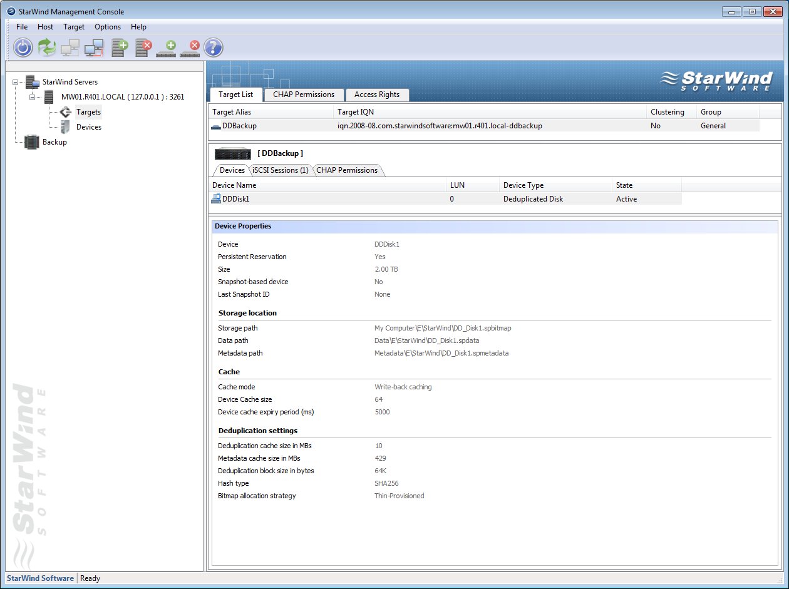Sort by the Device Name column header
The image size is (789, 589).
(x=327, y=185)
